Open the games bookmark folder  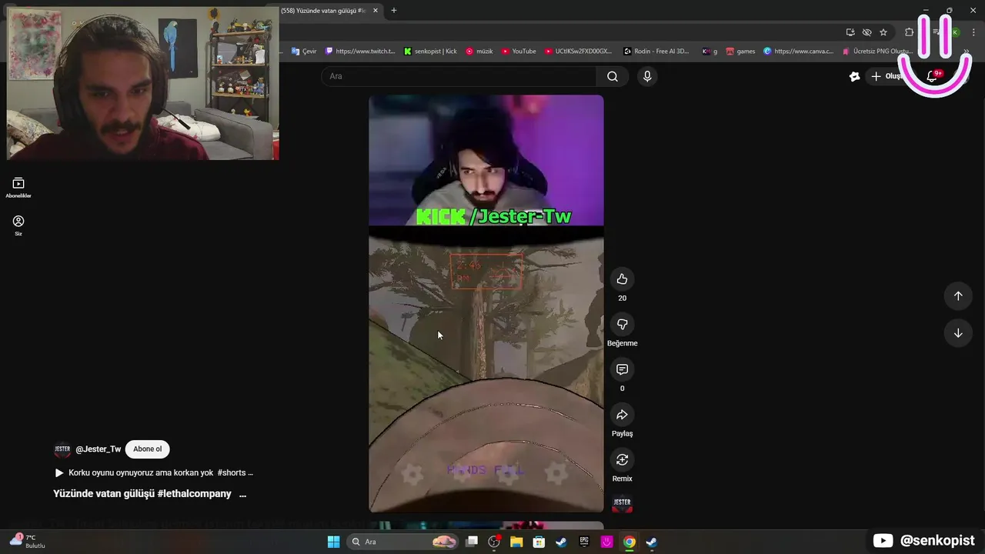pyautogui.click(x=740, y=52)
